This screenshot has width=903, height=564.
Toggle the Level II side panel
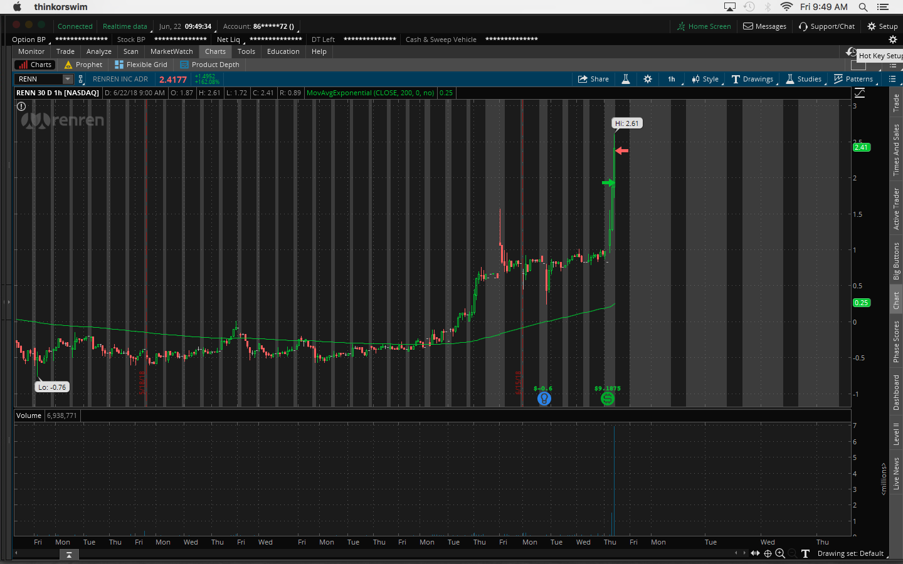pos(896,434)
